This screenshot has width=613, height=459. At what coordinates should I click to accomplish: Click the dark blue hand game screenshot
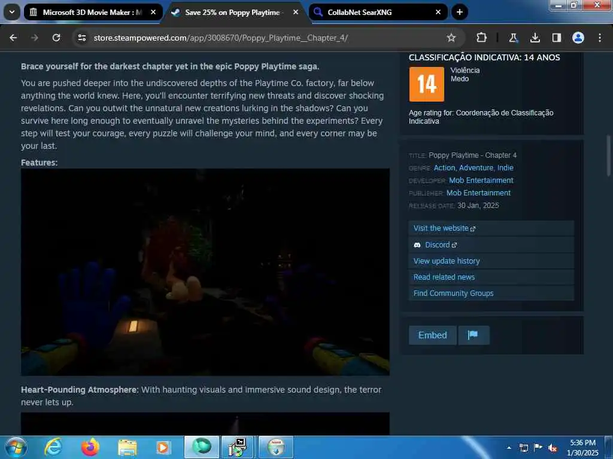pos(205,272)
